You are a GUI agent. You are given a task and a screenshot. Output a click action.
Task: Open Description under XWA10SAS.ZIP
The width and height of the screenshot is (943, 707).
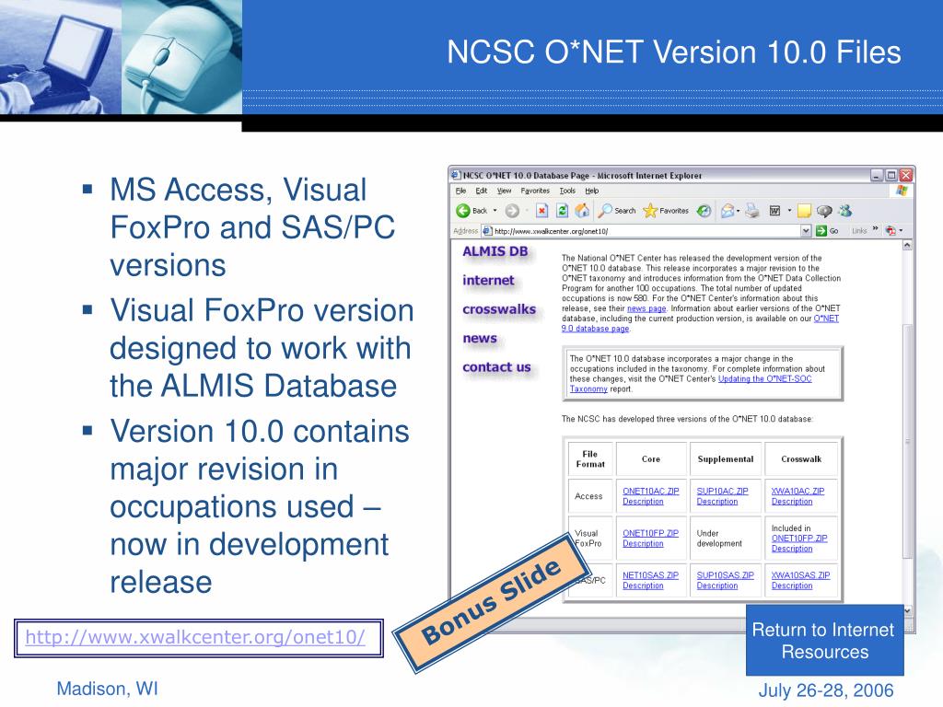(792, 585)
